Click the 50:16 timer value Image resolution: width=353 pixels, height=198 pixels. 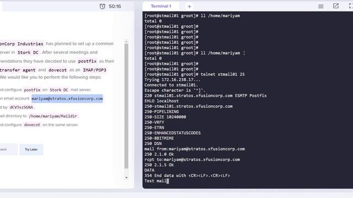point(115,6)
